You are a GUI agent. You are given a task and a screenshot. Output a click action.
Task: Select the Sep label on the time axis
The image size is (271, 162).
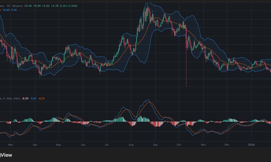pyautogui.click(x=155, y=145)
